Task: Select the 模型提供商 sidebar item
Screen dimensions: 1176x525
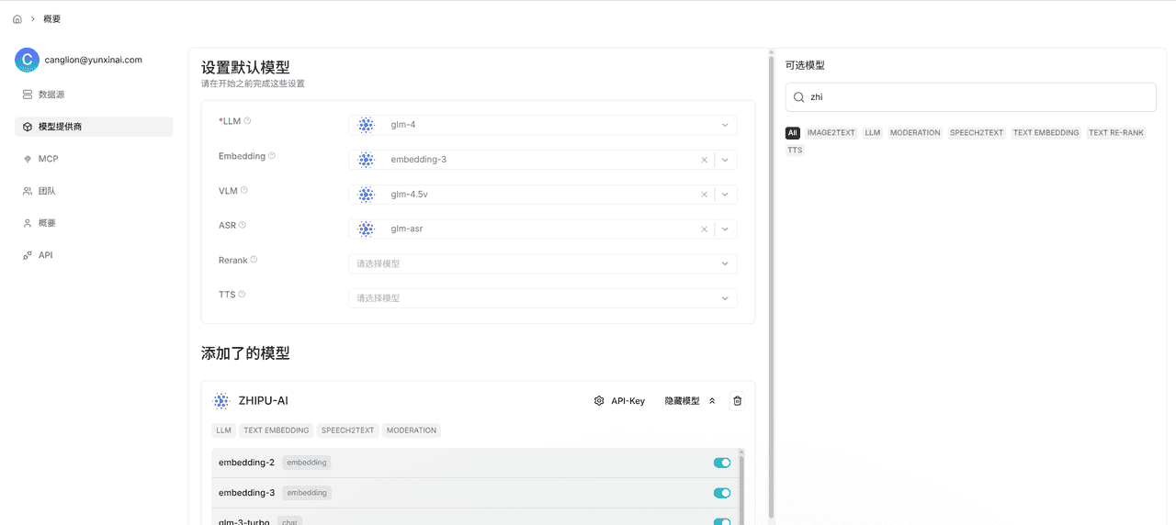Action: click(94, 127)
